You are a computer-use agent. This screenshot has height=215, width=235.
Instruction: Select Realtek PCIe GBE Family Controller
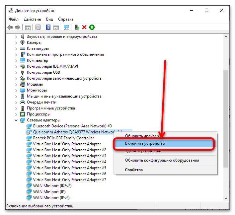[x=63, y=138]
